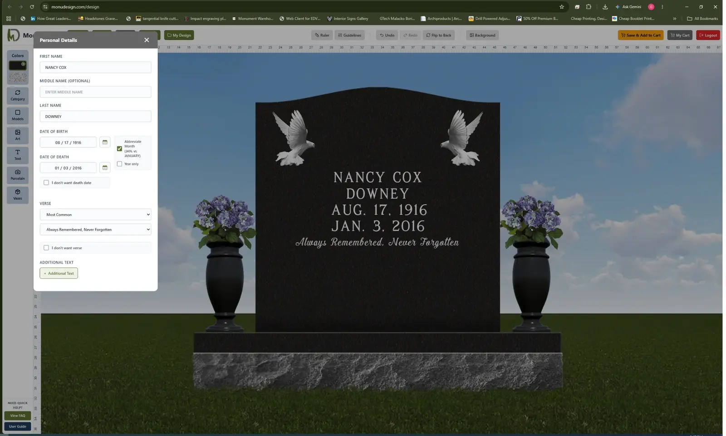Image resolution: width=726 pixels, height=436 pixels.
Task: Reload the browser page
Action: pos(32,7)
